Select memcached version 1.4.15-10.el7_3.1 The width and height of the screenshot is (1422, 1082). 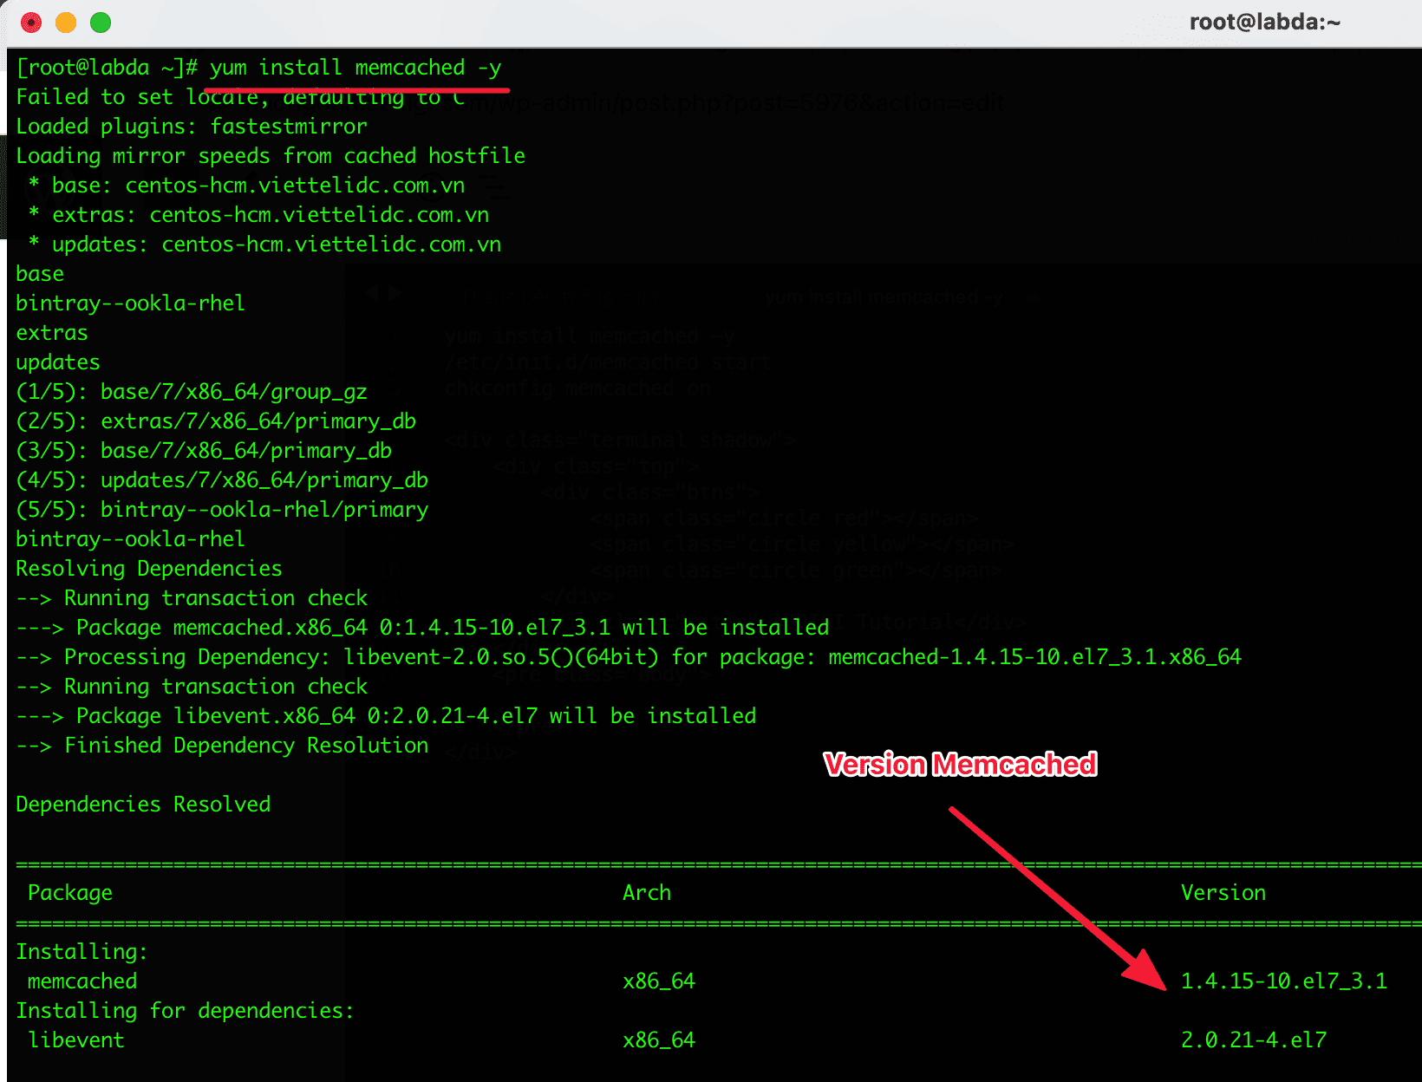[1283, 981]
